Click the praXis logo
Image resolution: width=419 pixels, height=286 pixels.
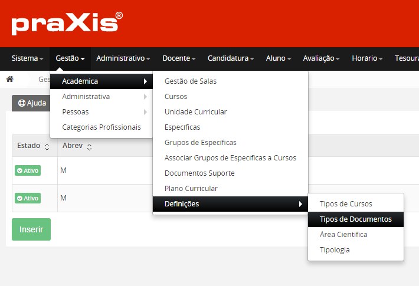(67, 24)
